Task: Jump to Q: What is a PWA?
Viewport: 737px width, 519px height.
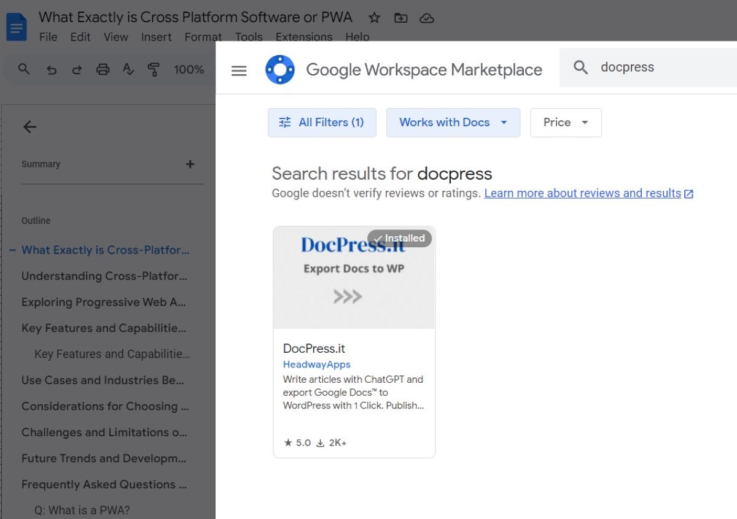Action: 82,510
